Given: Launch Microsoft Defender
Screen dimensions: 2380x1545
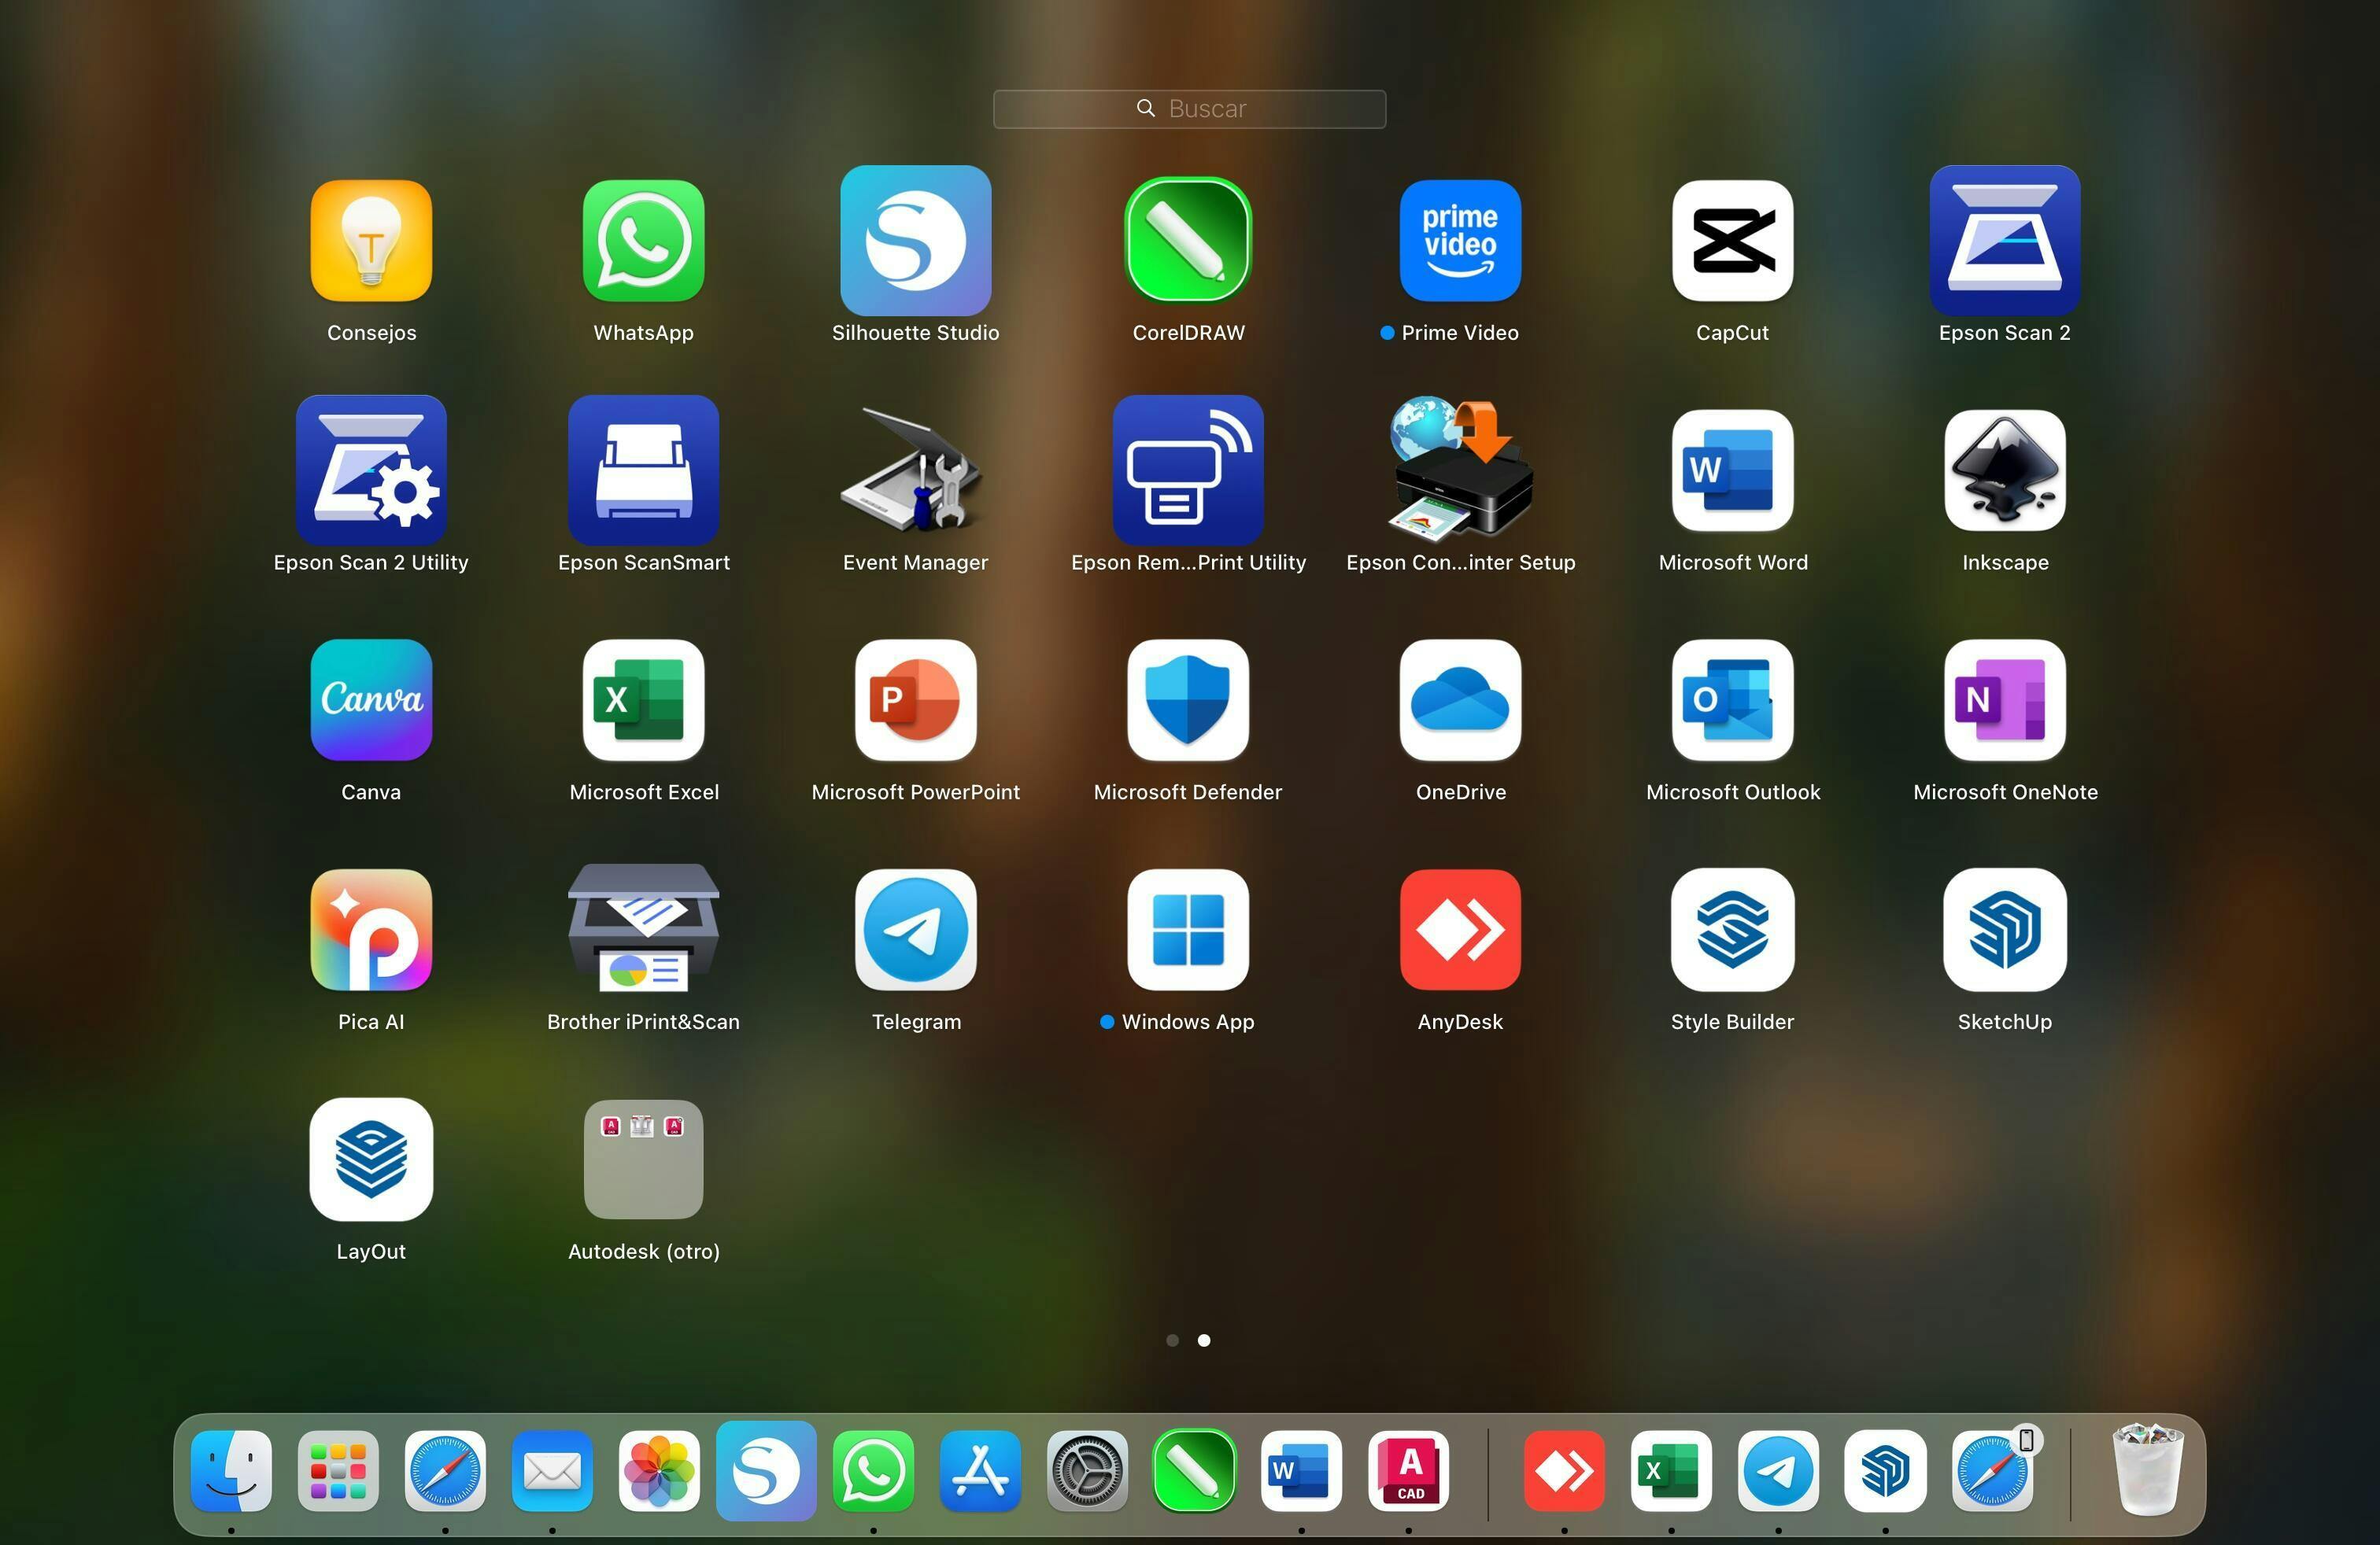Looking at the screenshot, I should 1188,699.
